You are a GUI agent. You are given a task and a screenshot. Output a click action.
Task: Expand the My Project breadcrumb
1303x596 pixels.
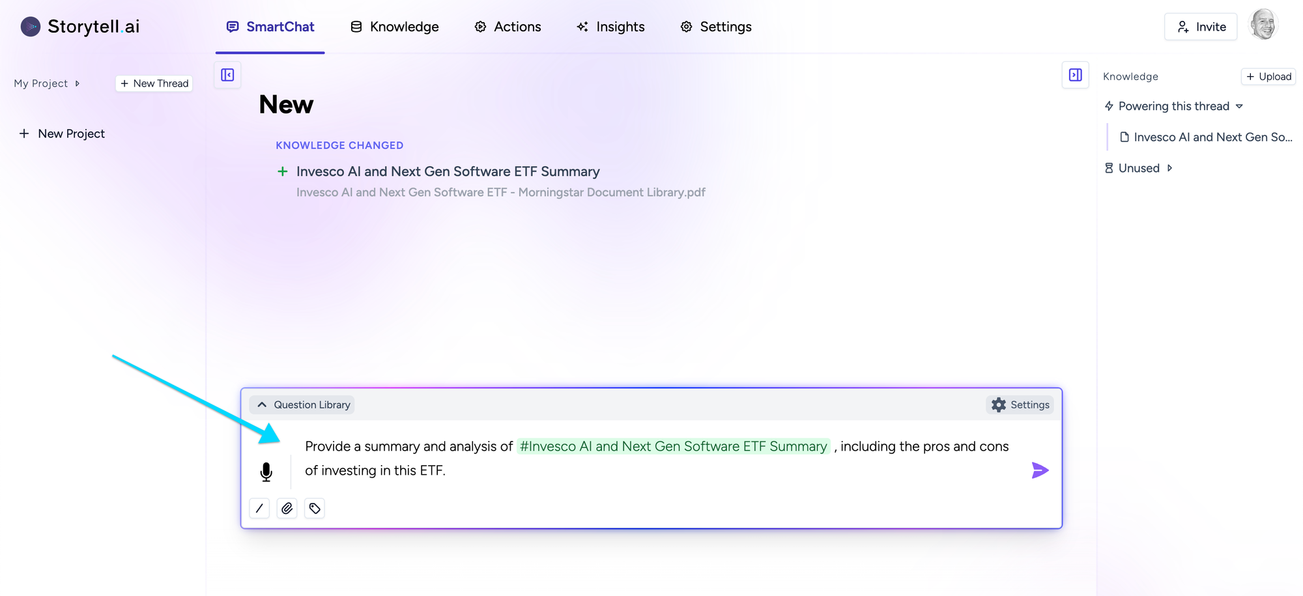click(47, 83)
